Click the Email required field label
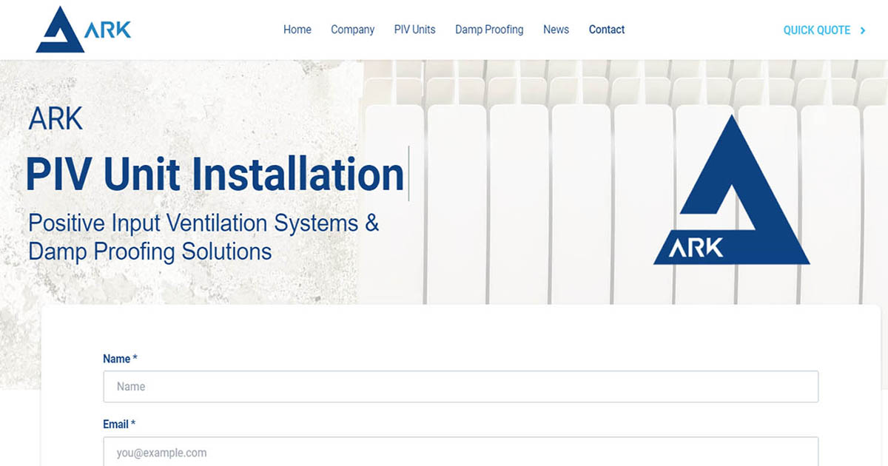This screenshot has height=466, width=888. coord(117,424)
